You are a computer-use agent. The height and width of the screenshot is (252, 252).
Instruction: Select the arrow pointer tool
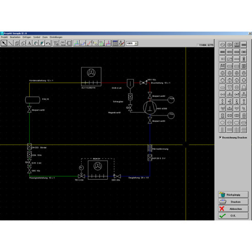pyautogui.click(x=4, y=43)
